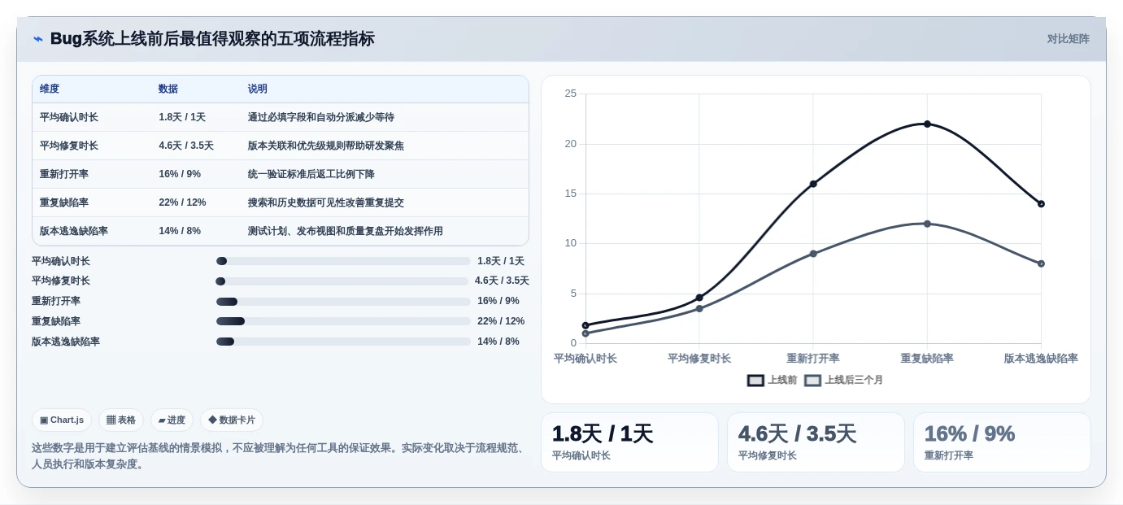Click 上线后三个月 data point at 重新打开率
The height and width of the screenshot is (505, 1123).
point(813,254)
